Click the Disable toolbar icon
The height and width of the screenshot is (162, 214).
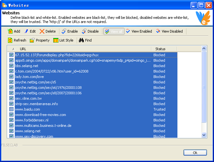84,31
